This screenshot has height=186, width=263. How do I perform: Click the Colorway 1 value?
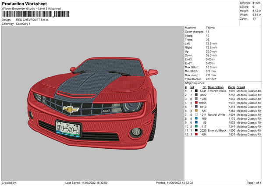click(23, 24)
